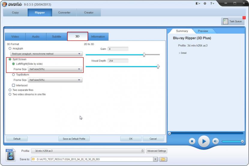249x166 pixels.
Task: Open the skin layout selector icon
Action: pyautogui.click(x=198, y=3)
